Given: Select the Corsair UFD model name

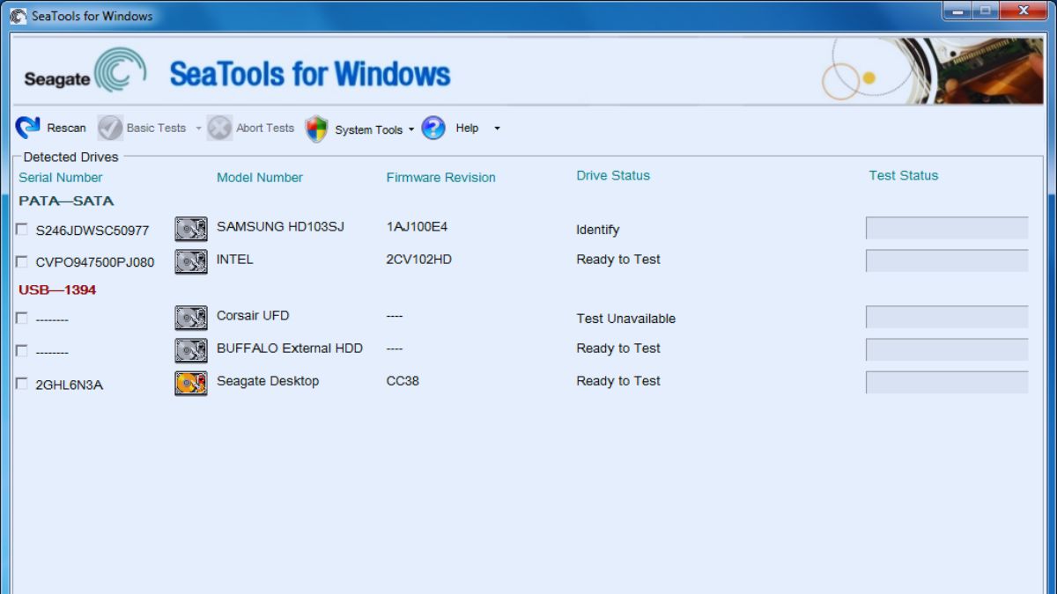Looking at the screenshot, I should click(x=253, y=315).
